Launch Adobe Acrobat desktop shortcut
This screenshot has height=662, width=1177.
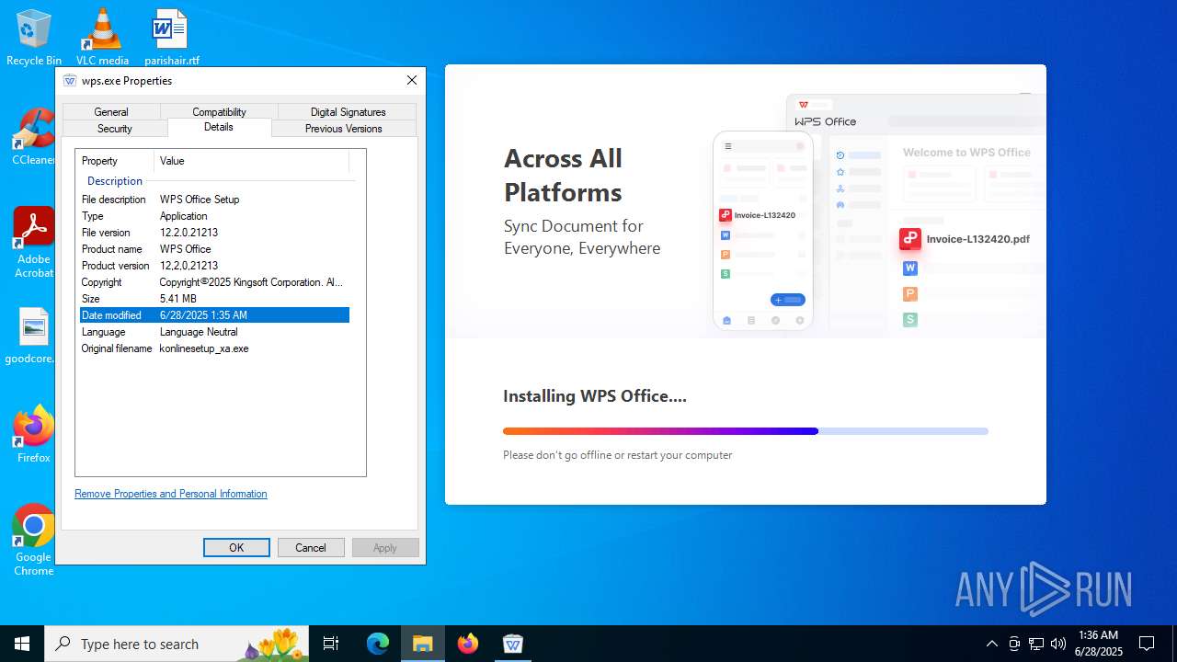tap(34, 243)
